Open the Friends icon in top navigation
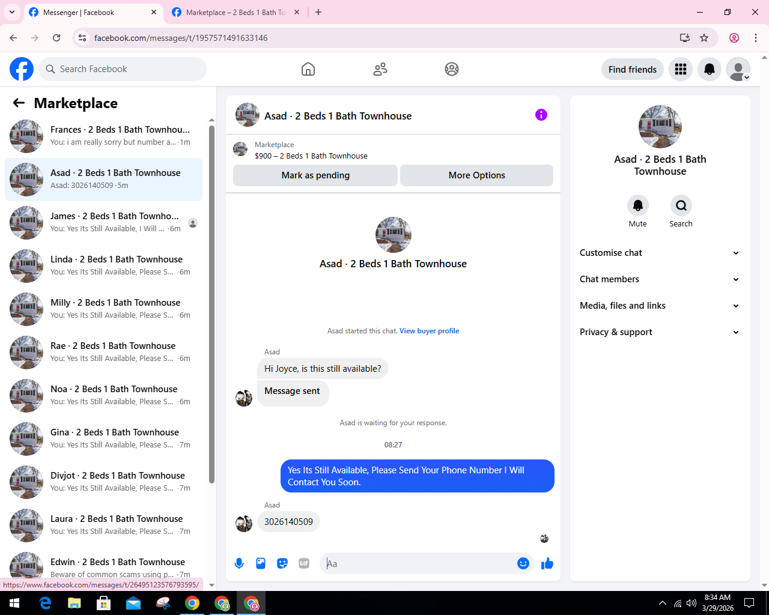769x615 pixels. pos(380,69)
